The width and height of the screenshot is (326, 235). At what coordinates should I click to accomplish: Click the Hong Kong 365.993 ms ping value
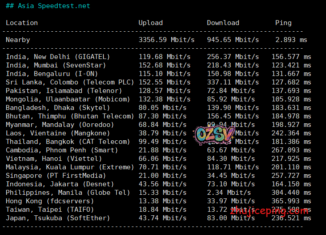tap(291, 201)
